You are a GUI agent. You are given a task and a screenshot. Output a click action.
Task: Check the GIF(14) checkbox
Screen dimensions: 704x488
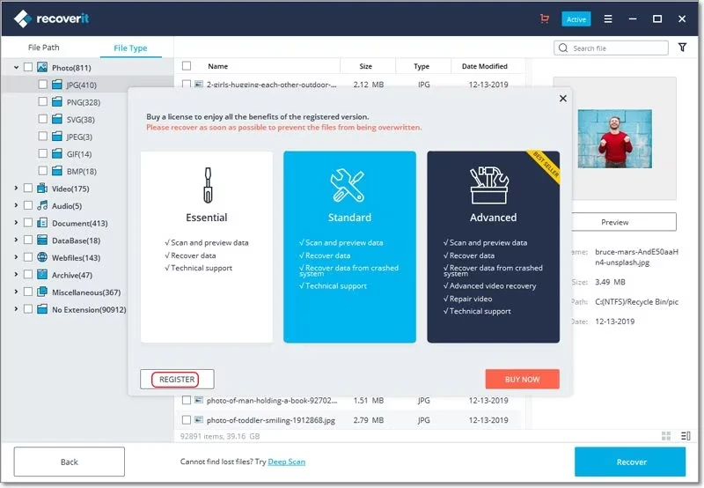(x=42, y=153)
